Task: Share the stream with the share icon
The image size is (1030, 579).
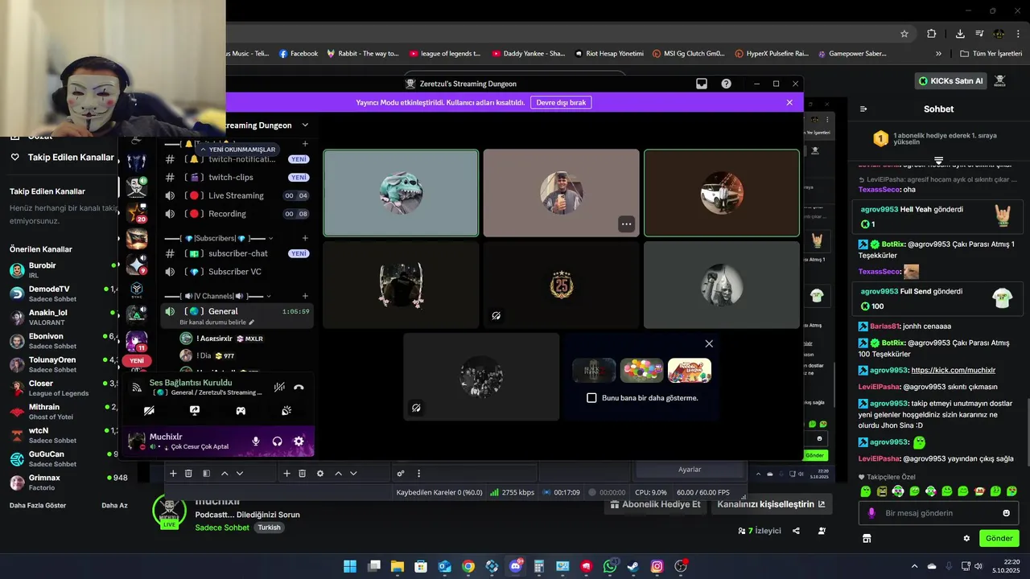Action: click(x=796, y=531)
